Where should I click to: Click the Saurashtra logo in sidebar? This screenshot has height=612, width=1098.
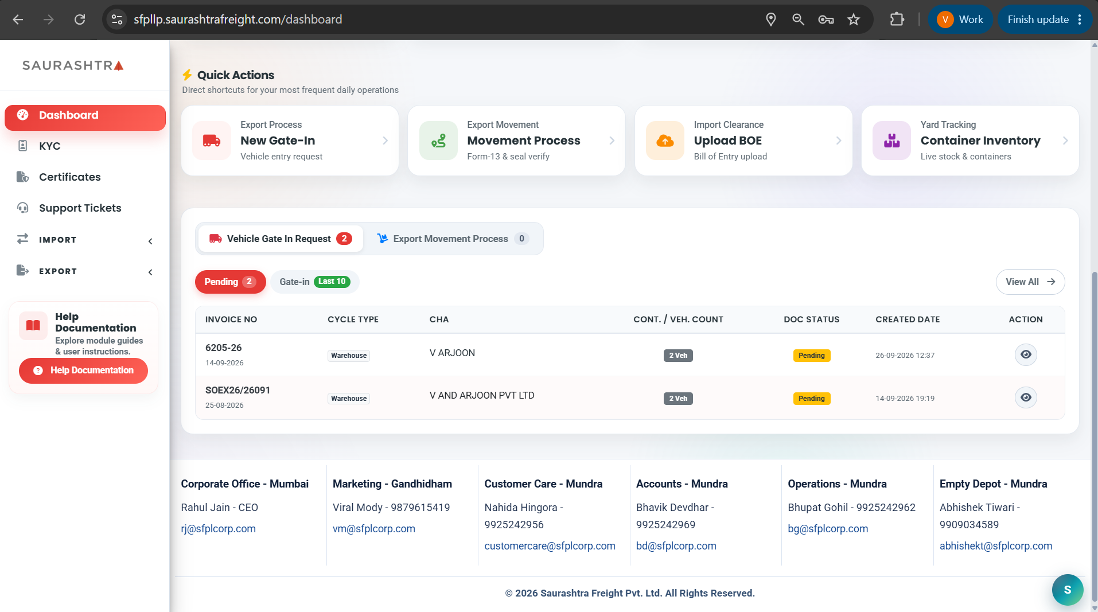coord(73,65)
